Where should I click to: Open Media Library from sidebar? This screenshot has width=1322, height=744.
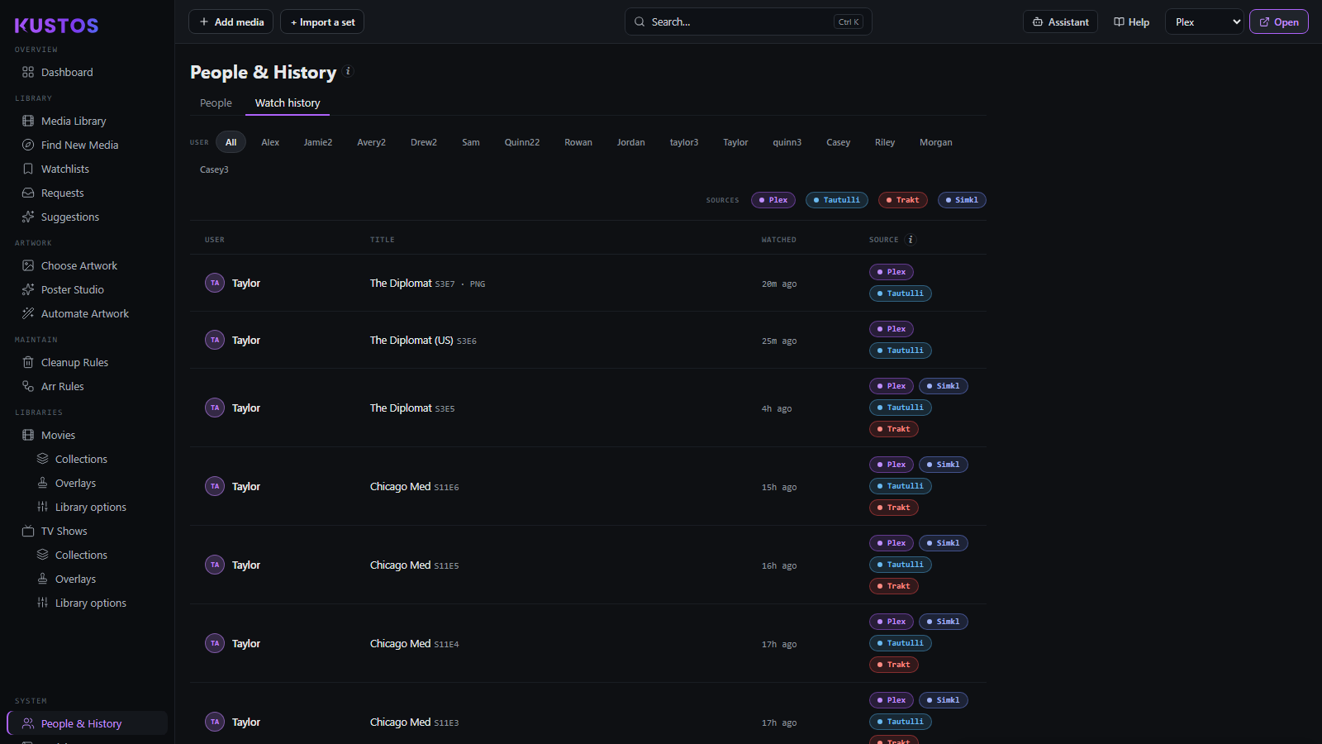[x=74, y=121]
